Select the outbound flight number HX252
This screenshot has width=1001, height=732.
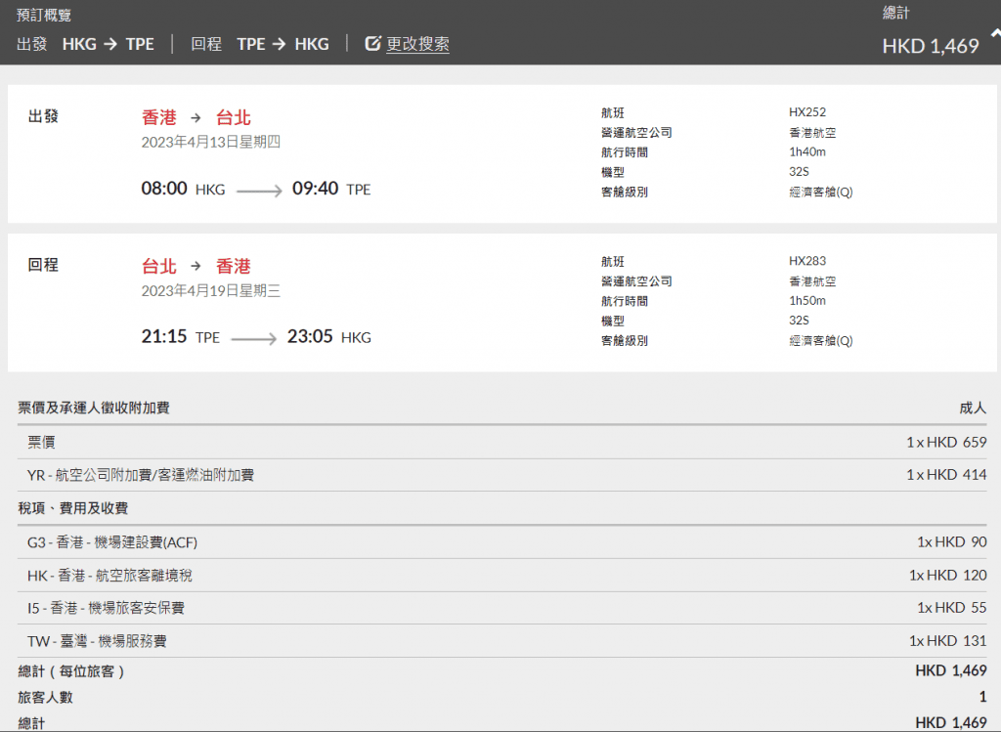click(807, 112)
